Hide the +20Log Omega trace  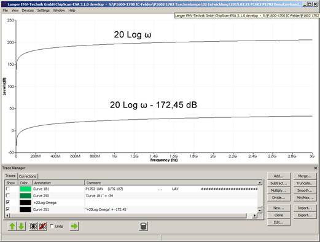(8, 202)
